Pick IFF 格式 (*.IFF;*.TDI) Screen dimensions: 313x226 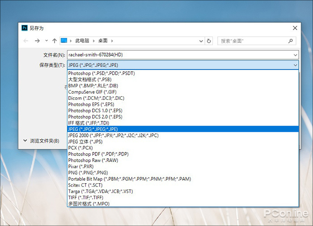[x=183, y=123]
